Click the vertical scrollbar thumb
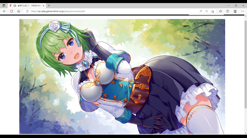 click(245, 64)
